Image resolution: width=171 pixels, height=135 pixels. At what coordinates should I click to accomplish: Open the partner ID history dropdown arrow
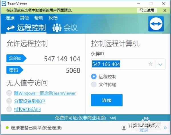pyautogui.click(x=160, y=64)
